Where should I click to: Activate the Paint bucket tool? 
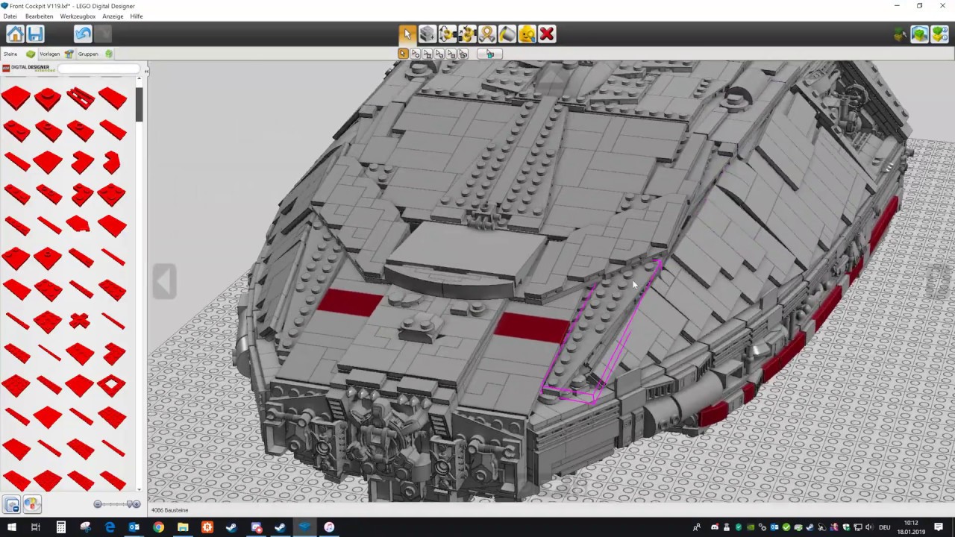click(507, 34)
